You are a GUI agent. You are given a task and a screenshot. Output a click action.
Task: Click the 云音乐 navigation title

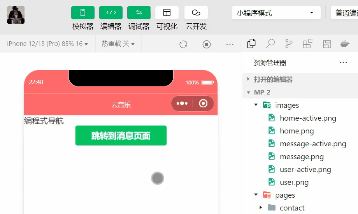click(121, 105)
